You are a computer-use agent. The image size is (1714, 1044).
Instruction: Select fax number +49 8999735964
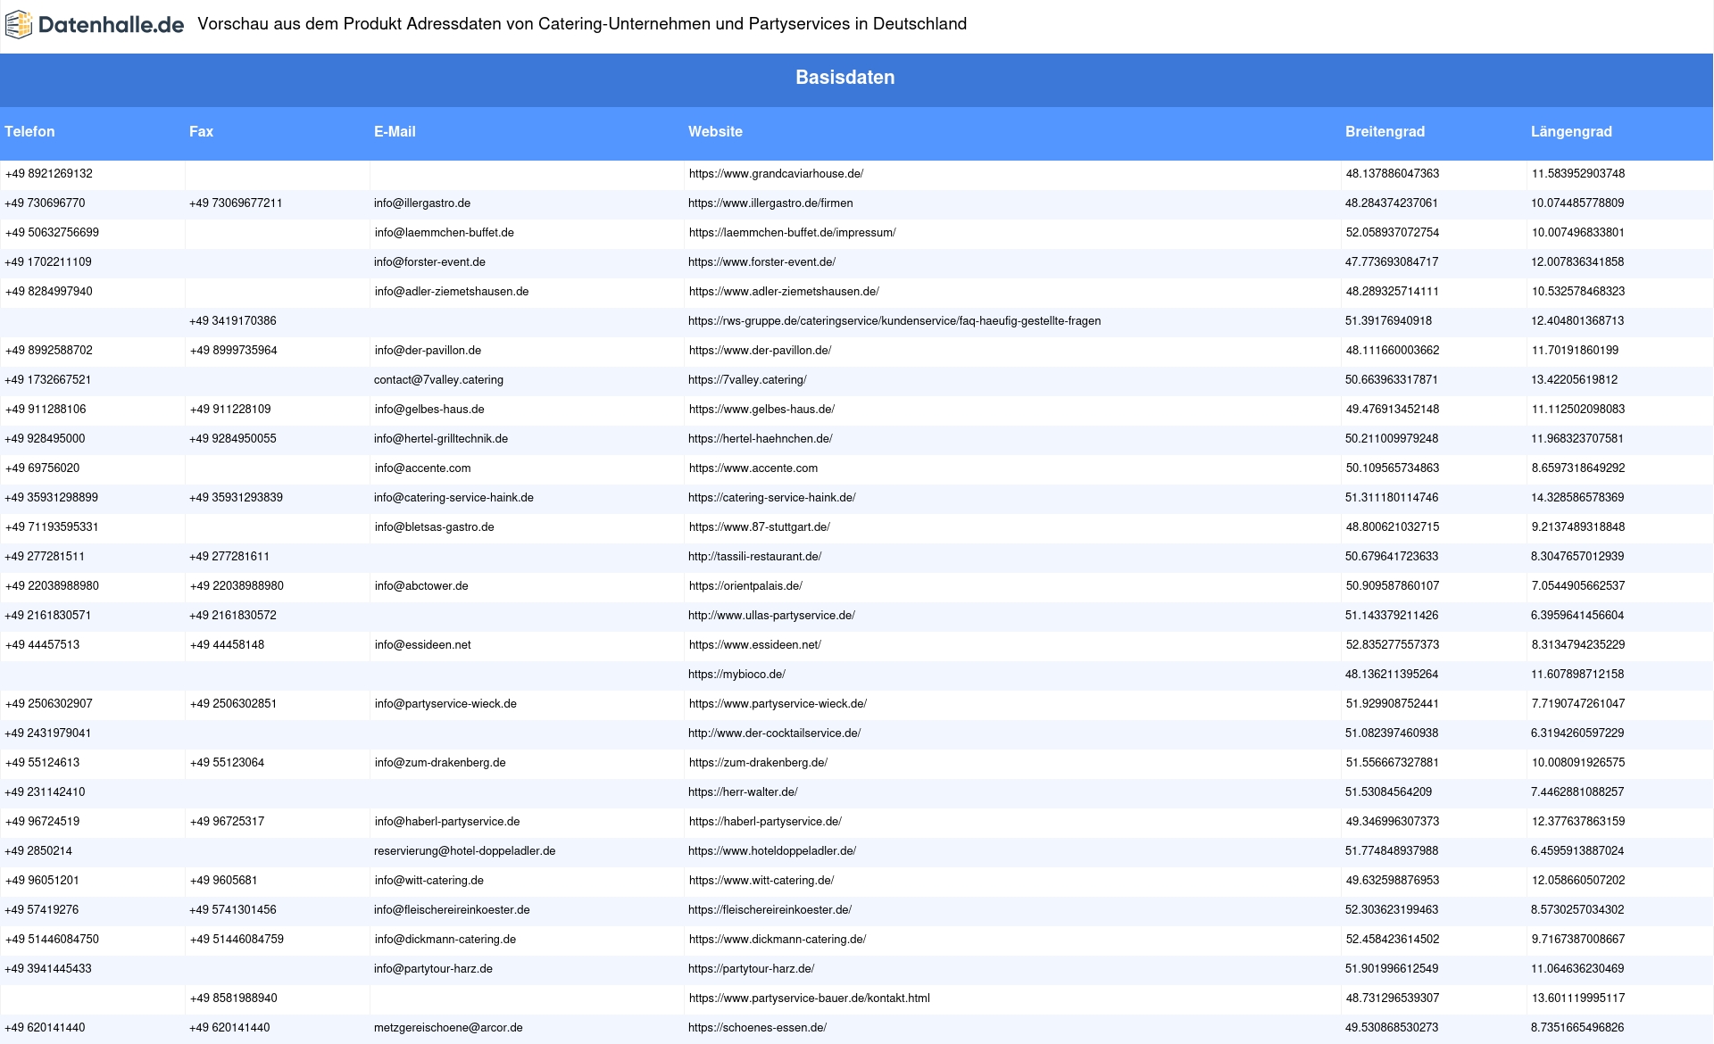pyautogui.click(x=233, y=351)
